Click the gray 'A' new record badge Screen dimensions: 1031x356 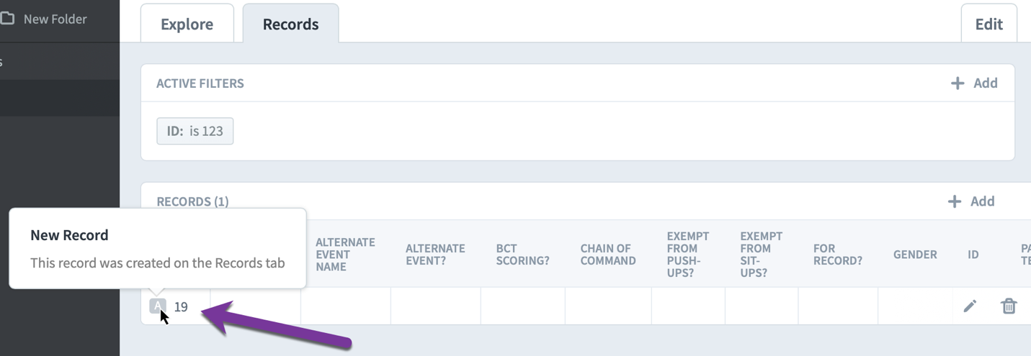(158, 306)
